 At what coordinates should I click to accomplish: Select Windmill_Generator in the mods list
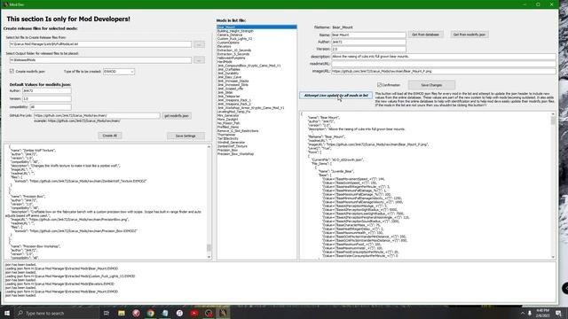pyautogui.click(x=256, y=142)
